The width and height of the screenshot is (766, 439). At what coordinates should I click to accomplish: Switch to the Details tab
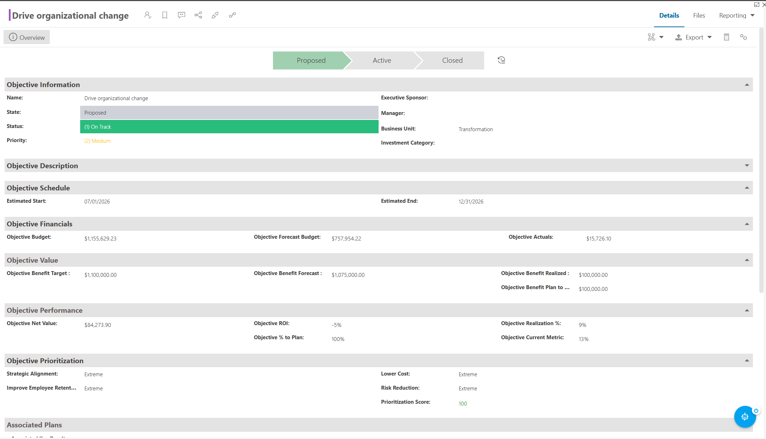tap(669, 16)
